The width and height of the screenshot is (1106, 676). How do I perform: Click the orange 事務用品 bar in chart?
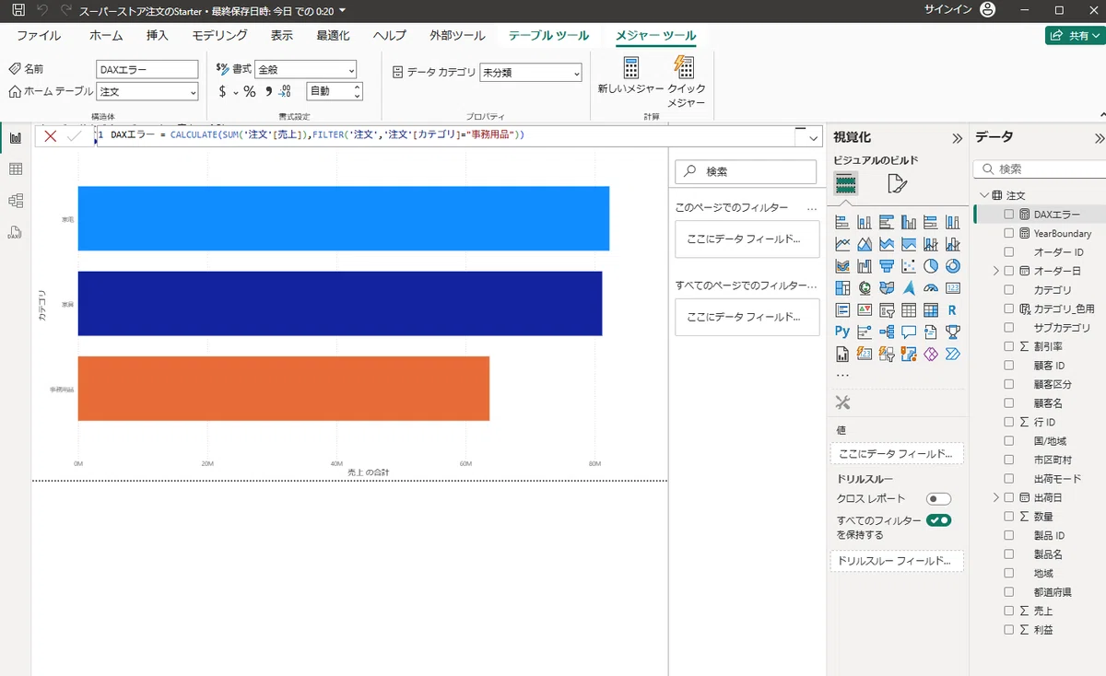284,389
